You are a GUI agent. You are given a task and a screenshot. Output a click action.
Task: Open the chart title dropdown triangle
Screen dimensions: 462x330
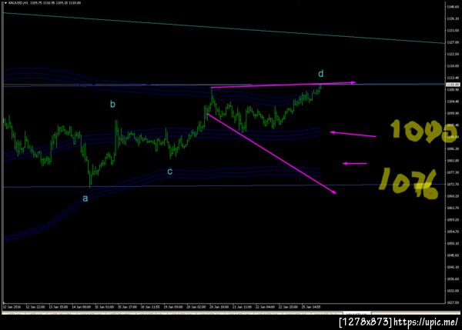(x=5, y=3)
